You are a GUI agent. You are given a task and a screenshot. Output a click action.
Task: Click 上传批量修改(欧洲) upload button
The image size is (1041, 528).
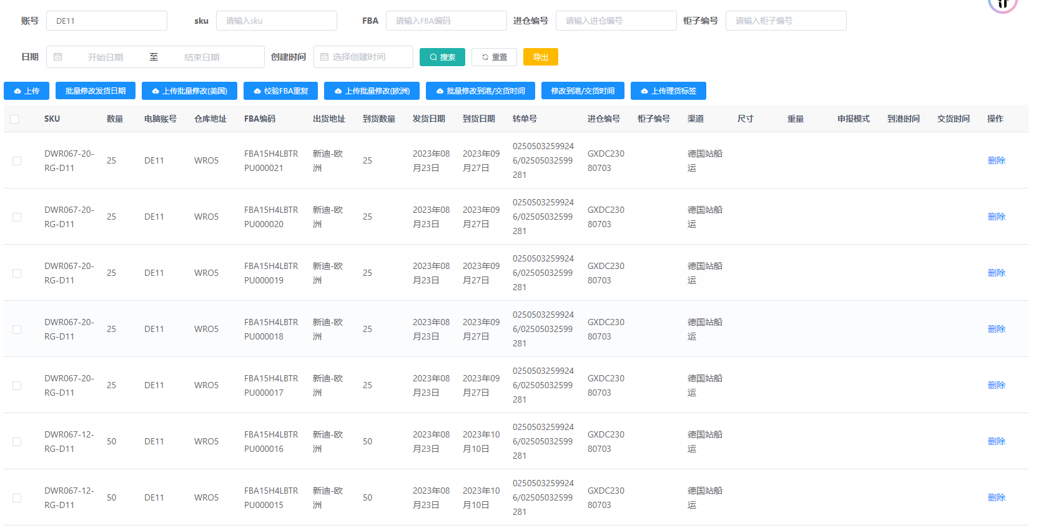(x=372, y=91)
